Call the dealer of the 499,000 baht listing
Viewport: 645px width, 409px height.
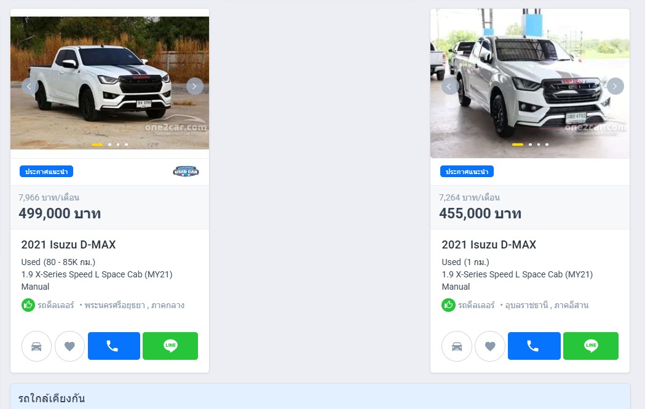point(114,346)
